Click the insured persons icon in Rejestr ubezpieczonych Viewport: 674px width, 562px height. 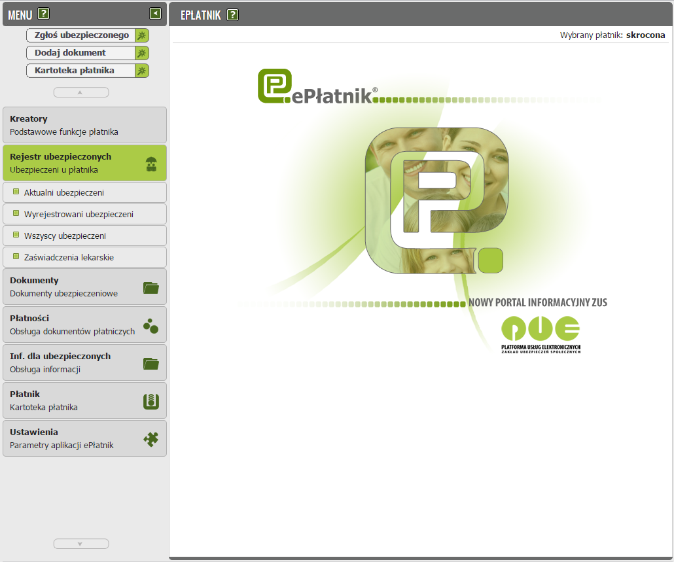click(x=151, y=164)
